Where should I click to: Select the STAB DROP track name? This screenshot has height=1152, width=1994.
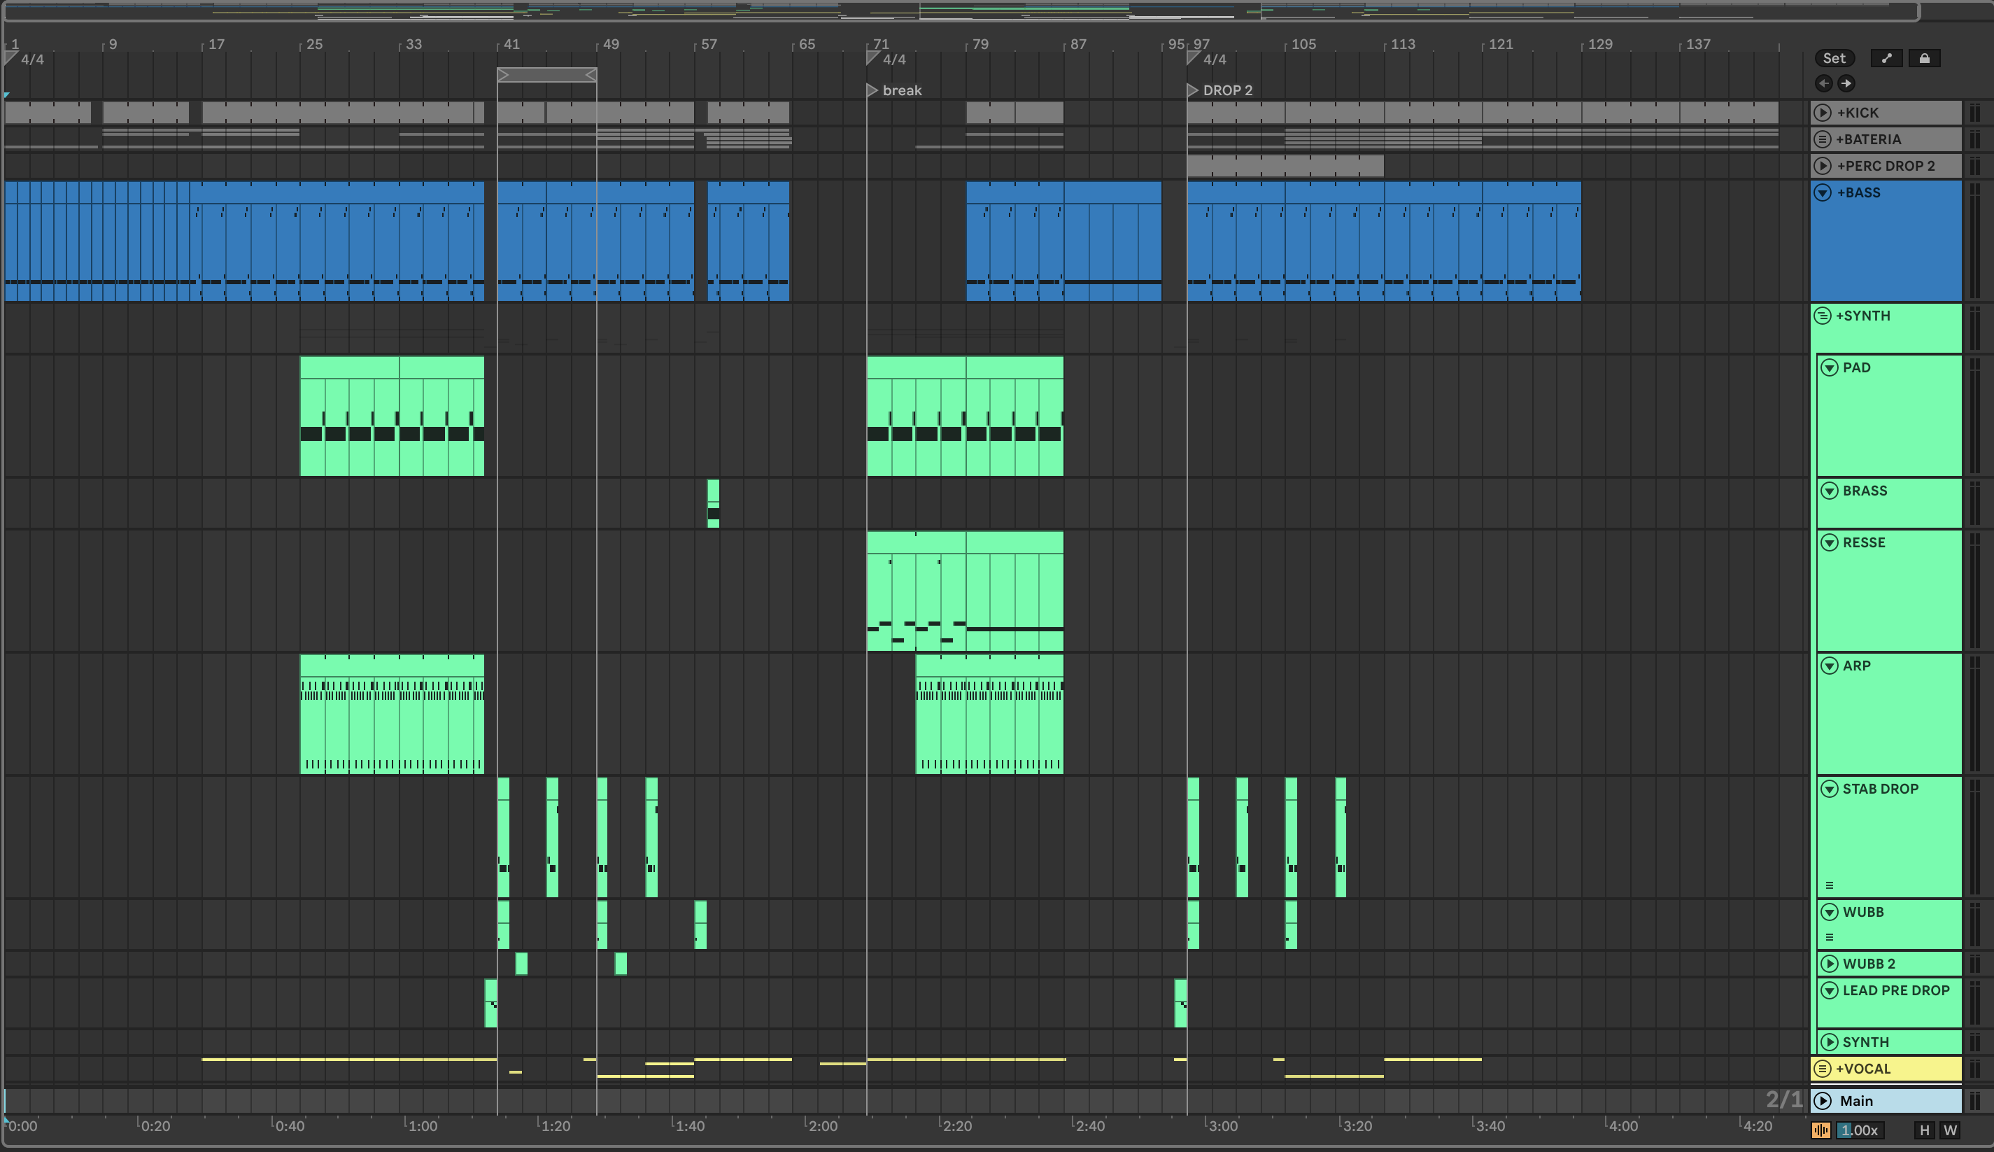[1880, 789]
